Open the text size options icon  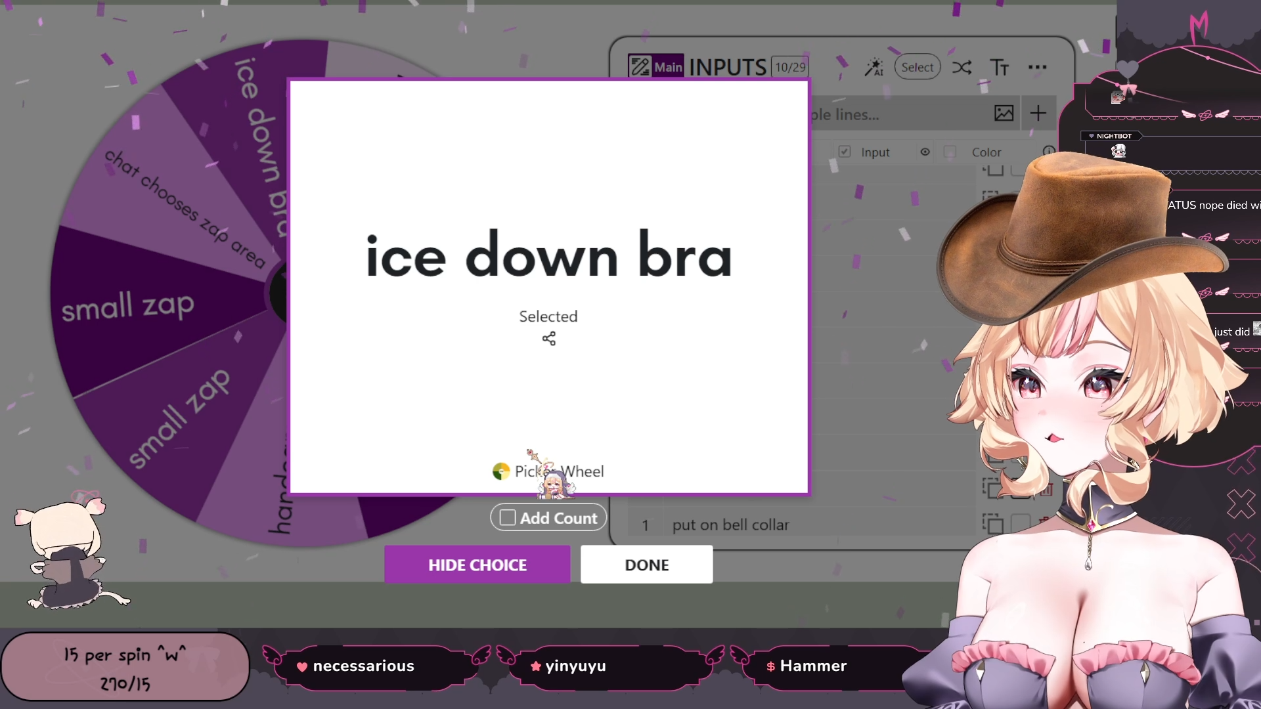click(999, 67)
